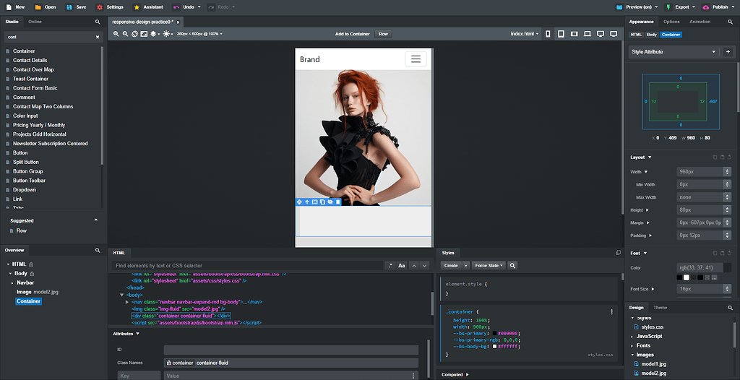Switch to the Animation tab
The height and width of the screenshot is (380, 740).
[x=700, y=22]
